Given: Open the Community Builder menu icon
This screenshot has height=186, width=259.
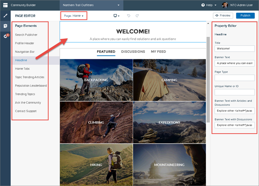Looking at the screenshot, I should coord(5,5).
